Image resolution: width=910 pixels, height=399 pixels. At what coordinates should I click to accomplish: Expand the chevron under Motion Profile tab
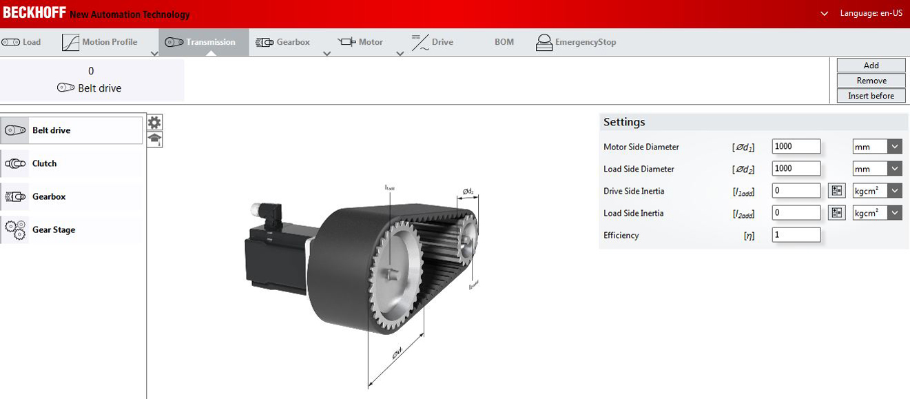pos(154,53)
